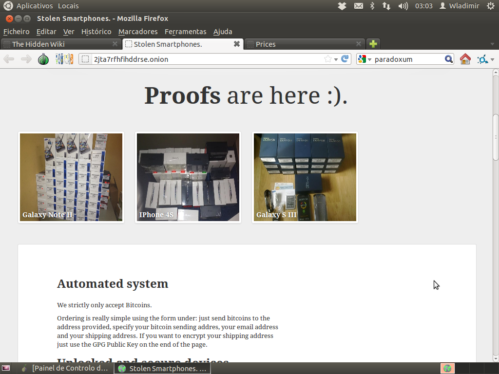
Task: Open the Dropbox indicator in top panel
Action: pos(342,6)
